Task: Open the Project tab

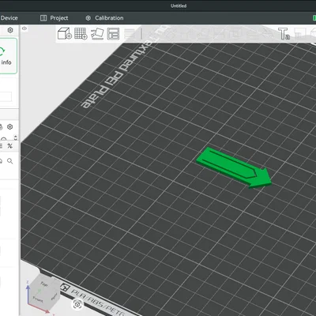Action: click(x=55, y=18)
